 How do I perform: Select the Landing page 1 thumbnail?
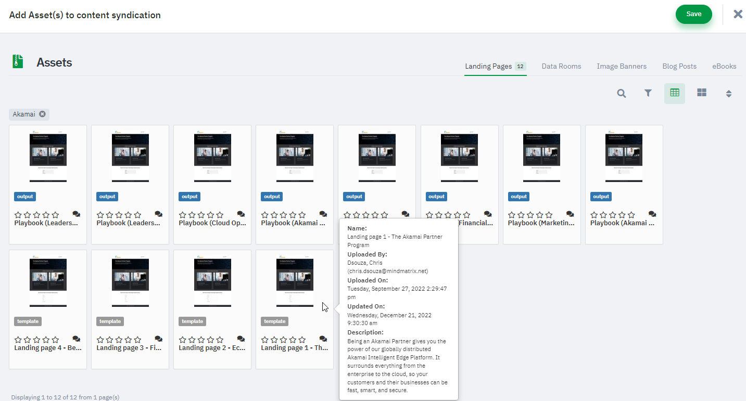coord(295,281)
